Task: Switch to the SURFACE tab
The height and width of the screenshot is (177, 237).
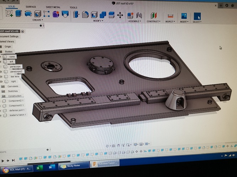Action: click(x=31, y=7)
